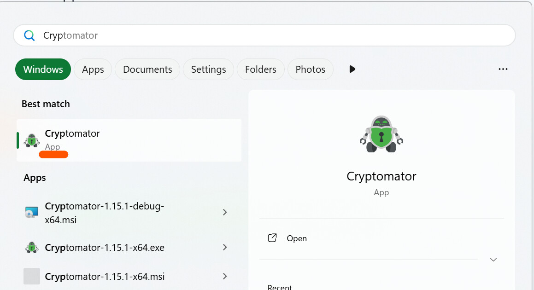Click installer icon of debug-x64.msi
This screenshot has width=534, height=290.
[x=32, y=212]
